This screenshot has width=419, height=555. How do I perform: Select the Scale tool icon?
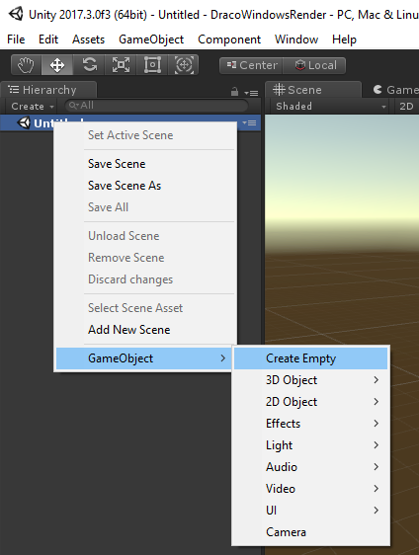coord(121,65)
